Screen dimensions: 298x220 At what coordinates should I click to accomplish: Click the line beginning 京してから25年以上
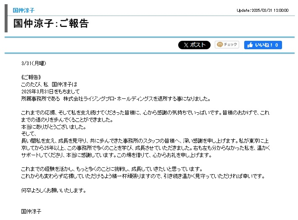[x=146, y=148]
